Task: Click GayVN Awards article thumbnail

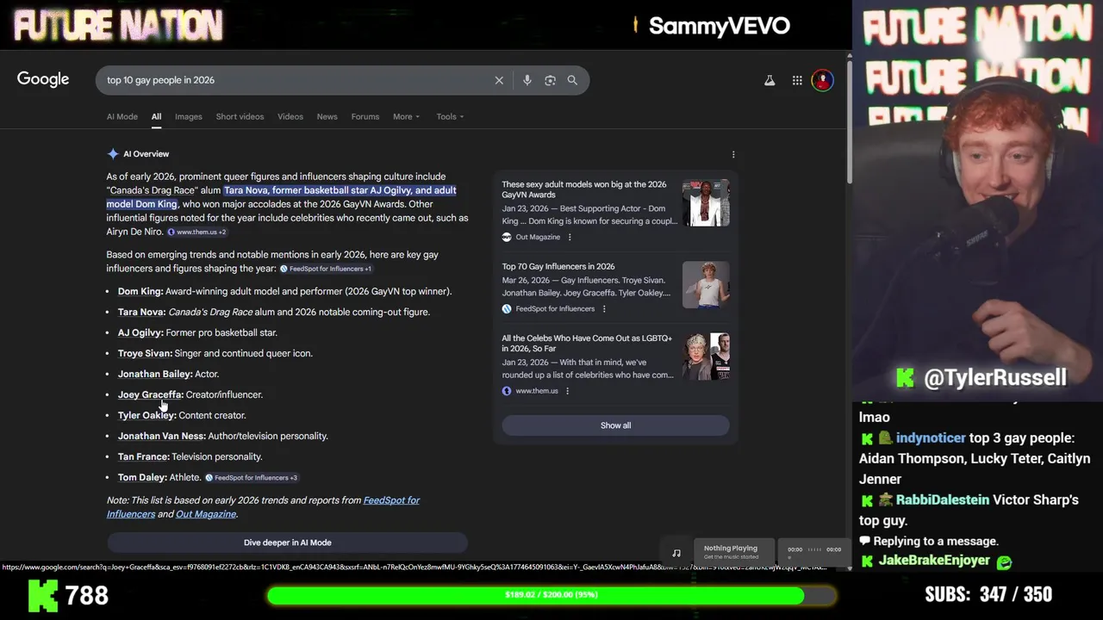Action: click(x=706, y=203)
